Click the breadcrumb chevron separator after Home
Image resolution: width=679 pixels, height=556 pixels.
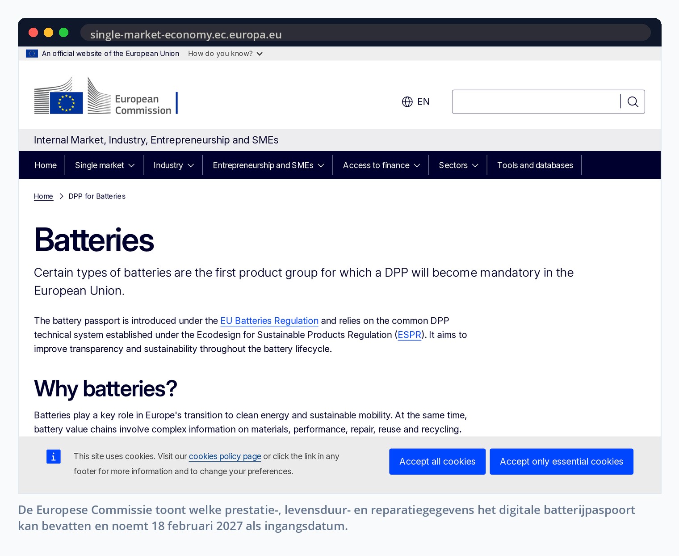(x=61, y=196)
